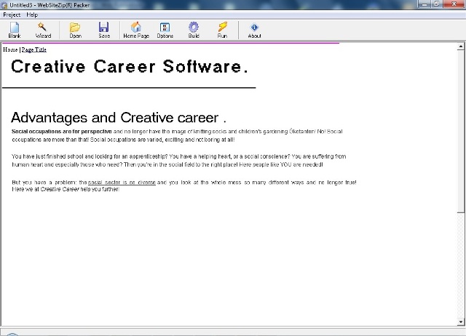
Task: Open an existing project file
Action: point(75,30)
